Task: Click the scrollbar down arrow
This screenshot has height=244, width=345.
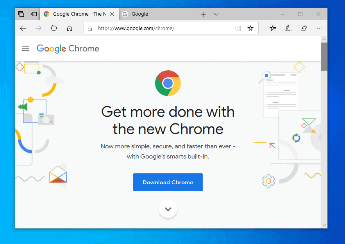Action: (x=324, y=225)
